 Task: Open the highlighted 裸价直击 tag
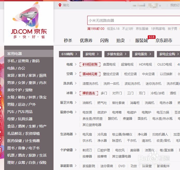(89, 93)
